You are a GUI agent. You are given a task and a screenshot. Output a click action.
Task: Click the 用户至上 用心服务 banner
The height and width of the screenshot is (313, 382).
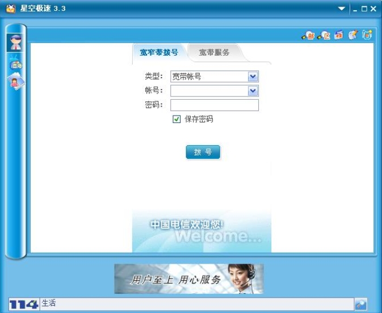point(189,278)
